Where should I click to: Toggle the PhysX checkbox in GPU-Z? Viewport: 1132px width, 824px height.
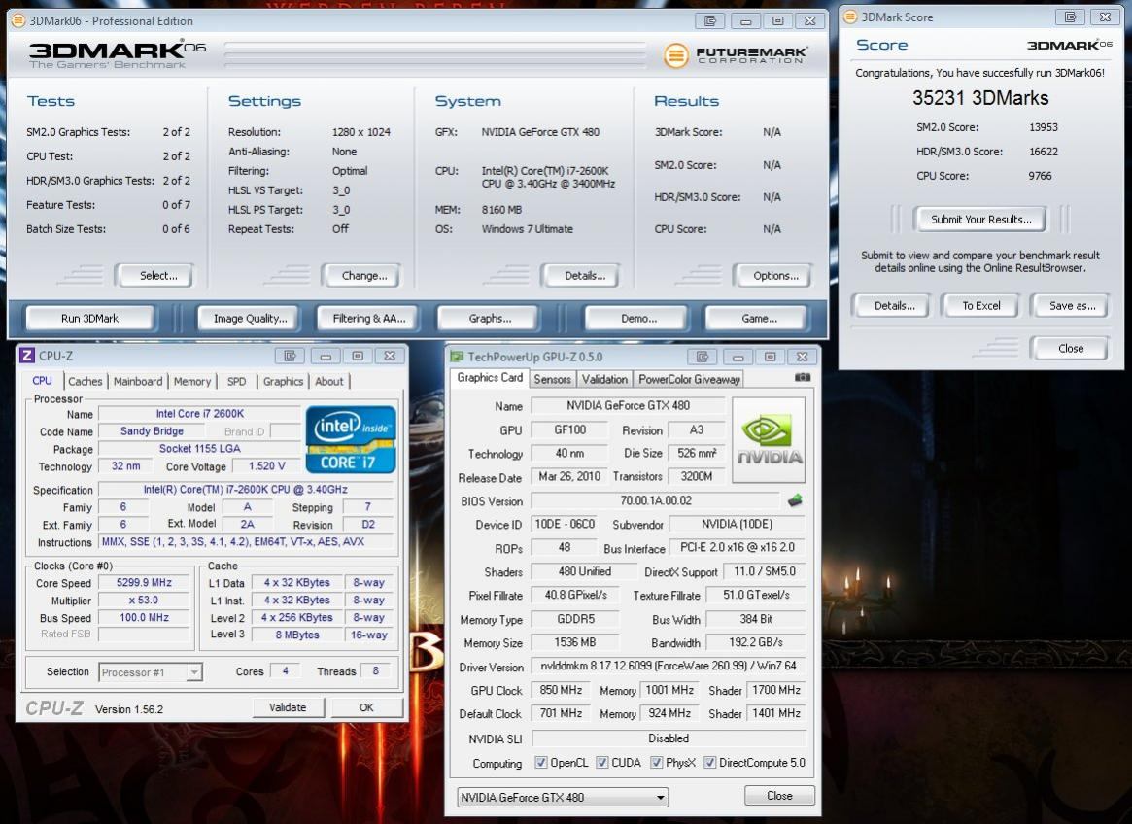click(x=656, y=763)
